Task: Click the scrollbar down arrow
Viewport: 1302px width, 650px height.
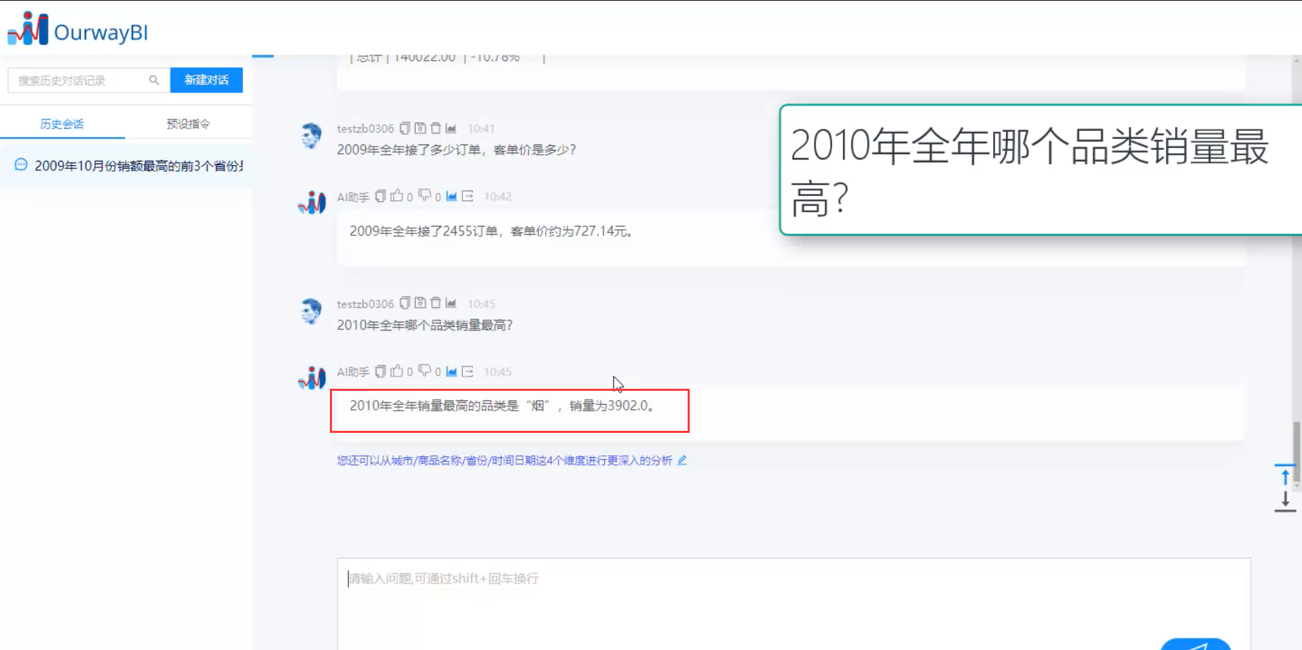Action: pos(1297,486)
